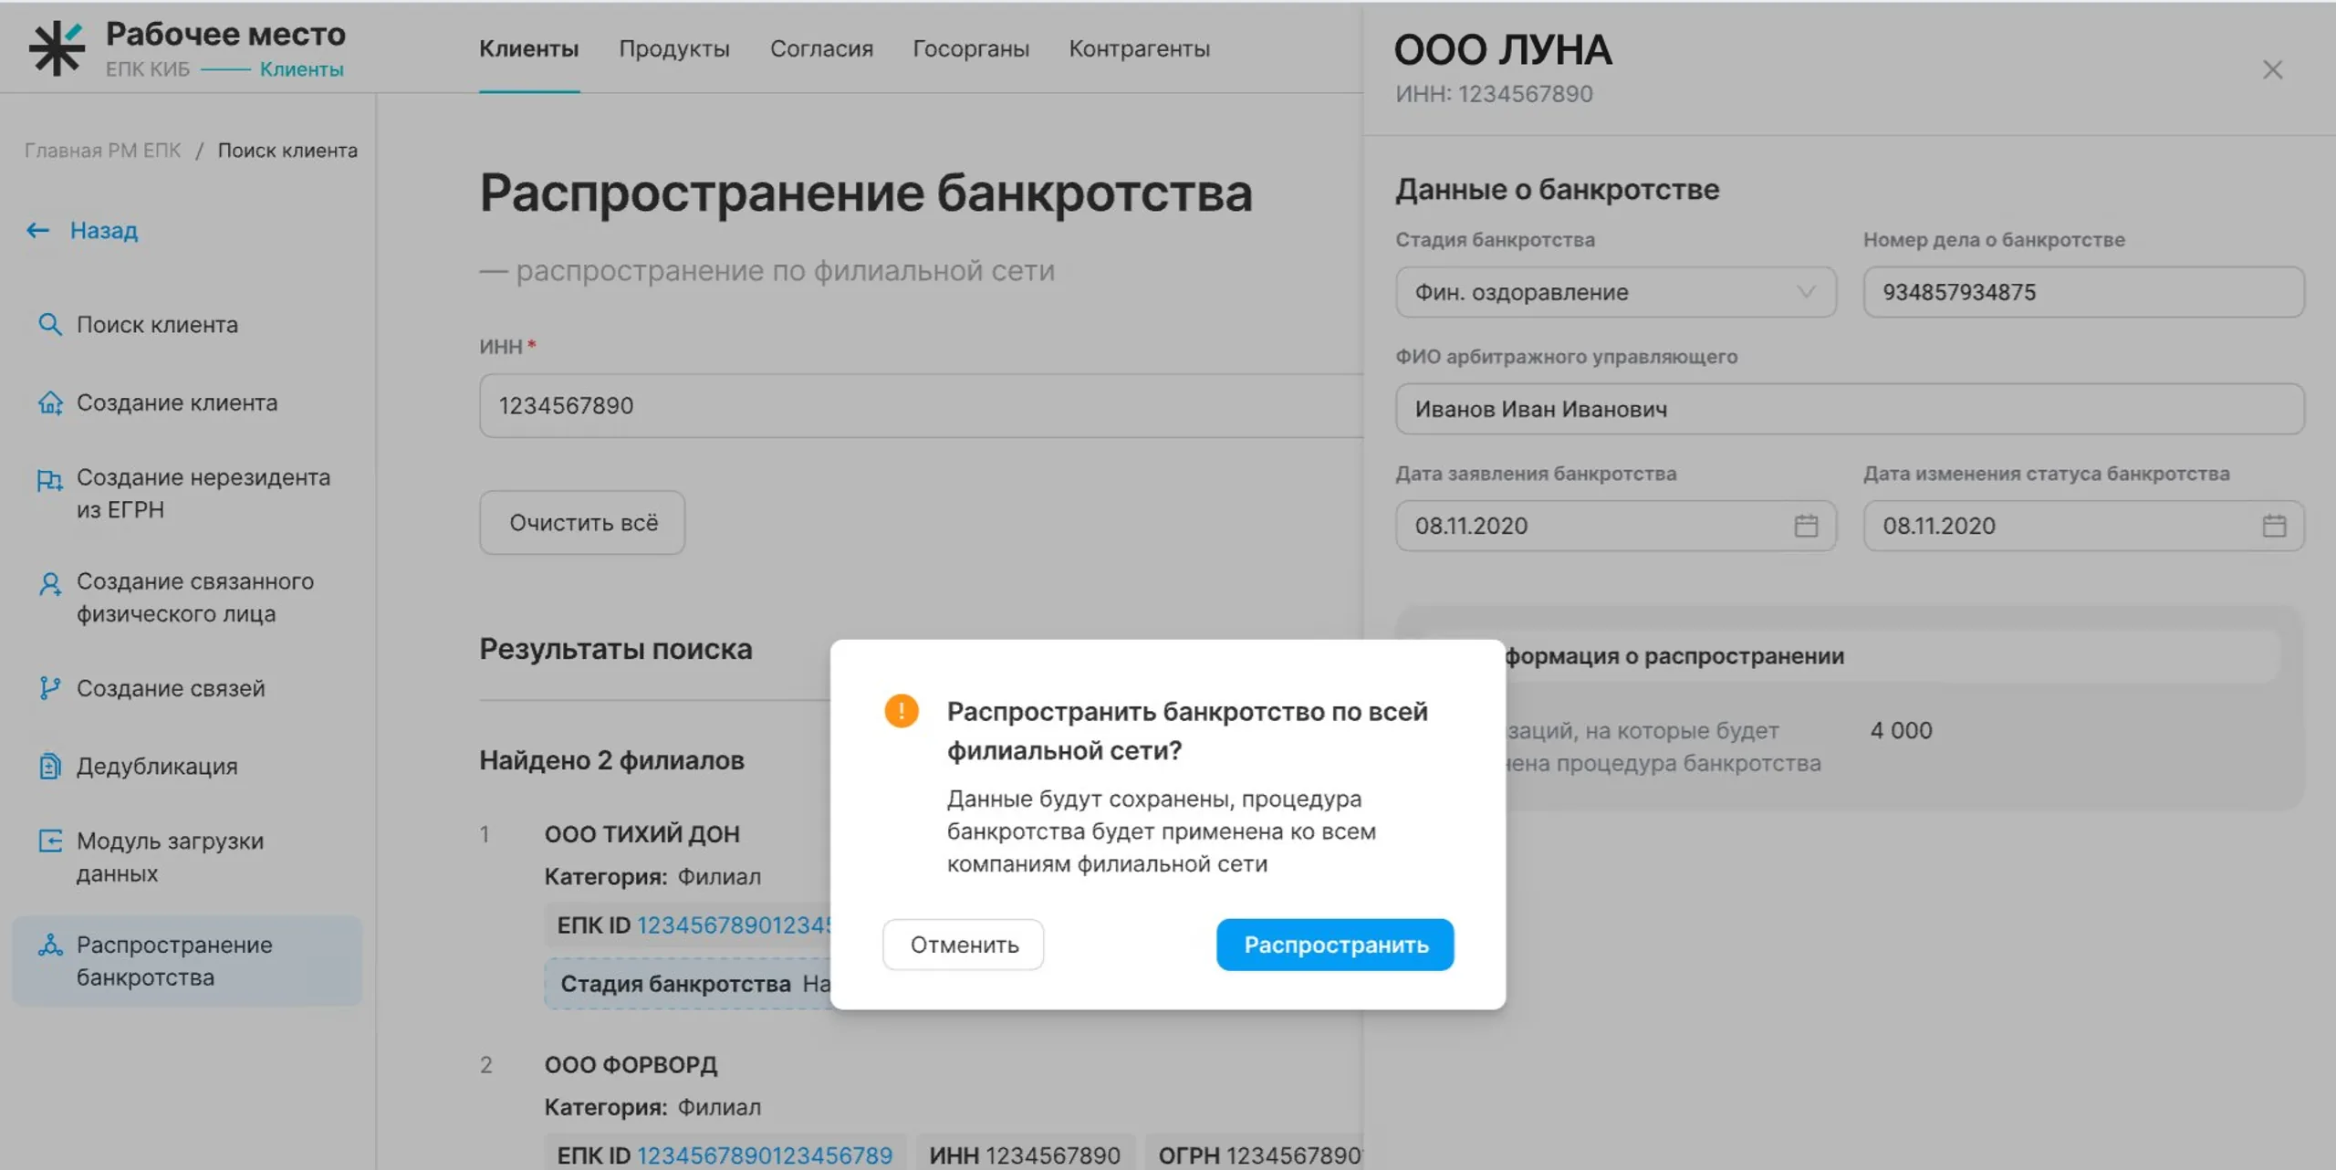Click the document icon for Дедубликация
Screen dimensions: 2336x1170
[50, 766]
